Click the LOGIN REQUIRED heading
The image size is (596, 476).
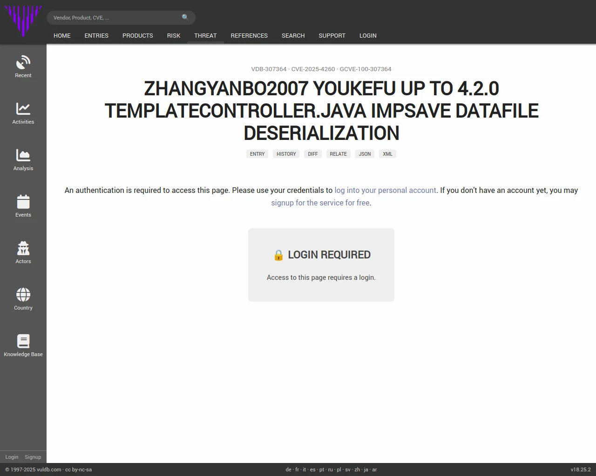coord(329,255)
